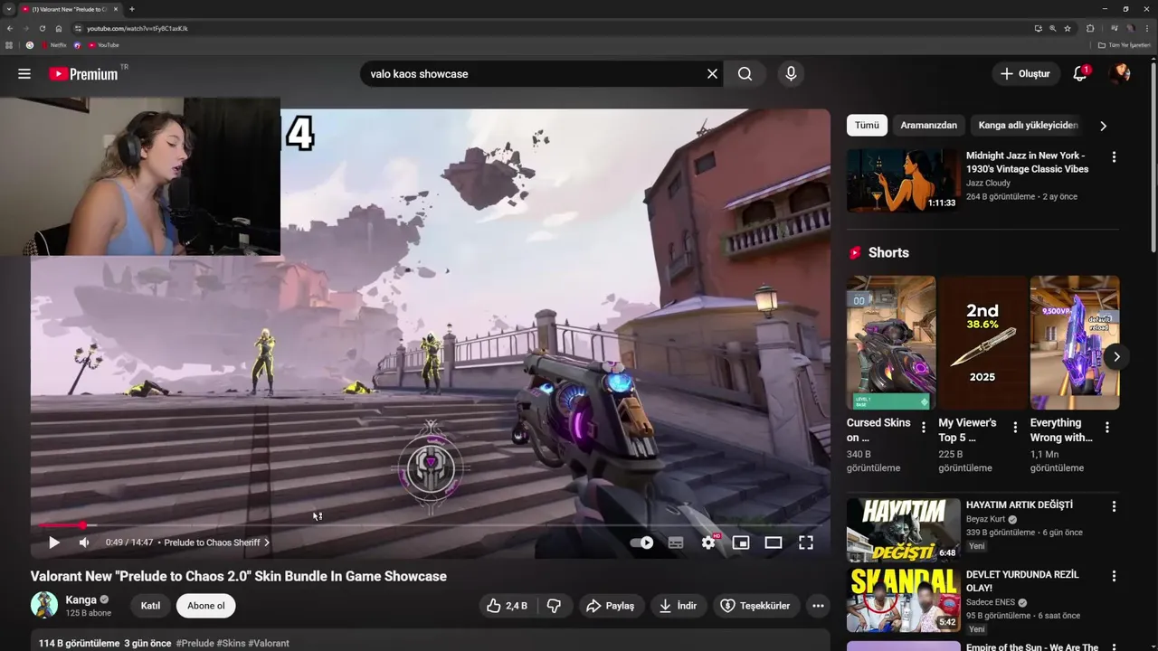Dislike the video
Viewport: 1158px width, 651px height.
pyautogui.click(x=555, y=606)
